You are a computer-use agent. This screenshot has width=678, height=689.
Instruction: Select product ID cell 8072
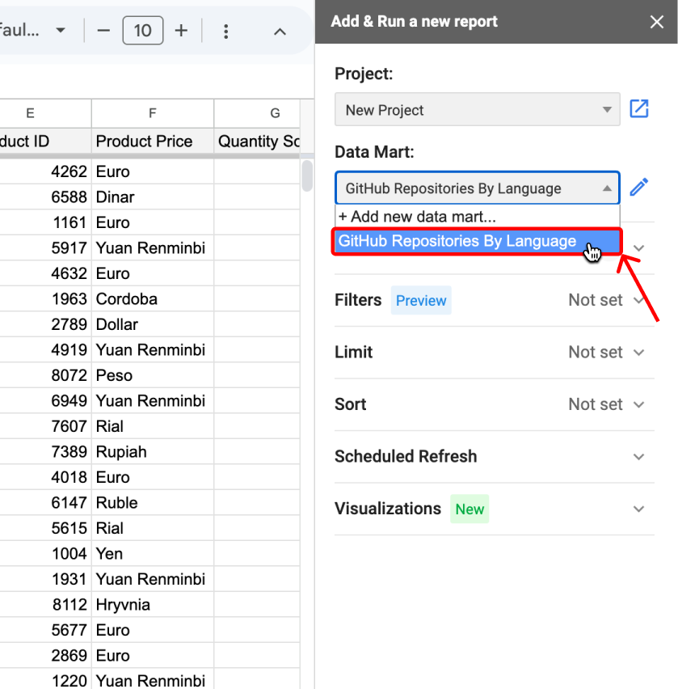click(x=46, y=376)
